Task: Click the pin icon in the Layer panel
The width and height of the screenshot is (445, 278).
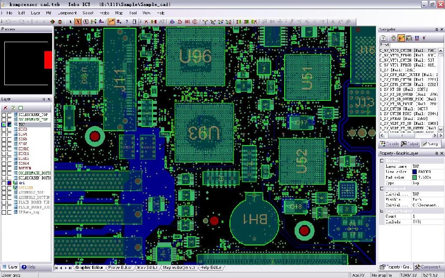Action: [44, 99]
